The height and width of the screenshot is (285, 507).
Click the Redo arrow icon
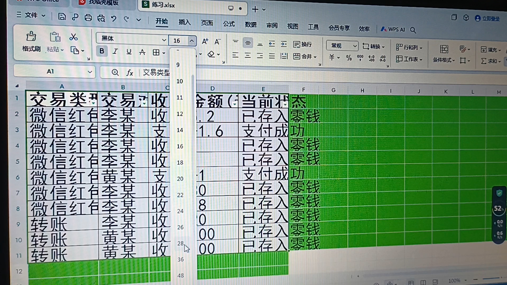coord(126,19)
